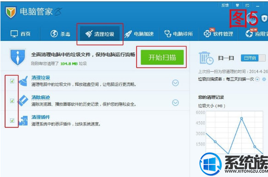Click the eraser icon next to 清除痕迹 row
268x177 pixels.
pos(23,101)
